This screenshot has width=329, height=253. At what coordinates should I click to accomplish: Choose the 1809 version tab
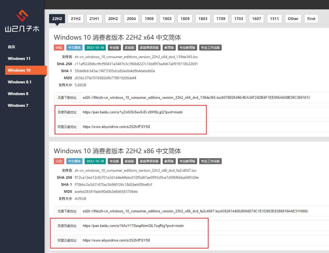tap(185, 19)
